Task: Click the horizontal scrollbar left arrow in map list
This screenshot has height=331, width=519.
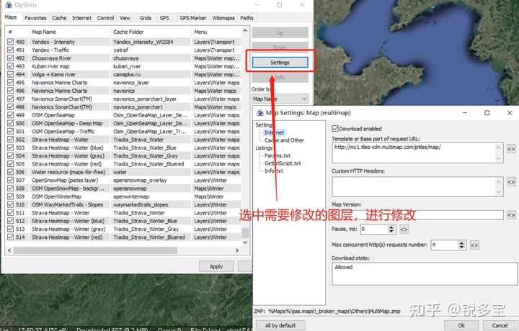Action: [x=9, y=250]
